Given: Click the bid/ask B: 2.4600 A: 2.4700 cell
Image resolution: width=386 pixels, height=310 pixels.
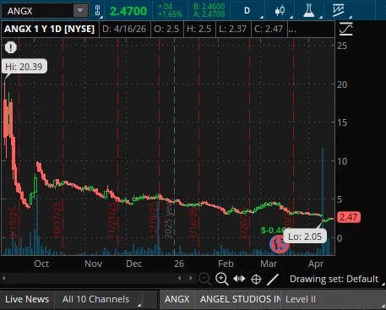Looking at the screenshot, I should point(209,10).
